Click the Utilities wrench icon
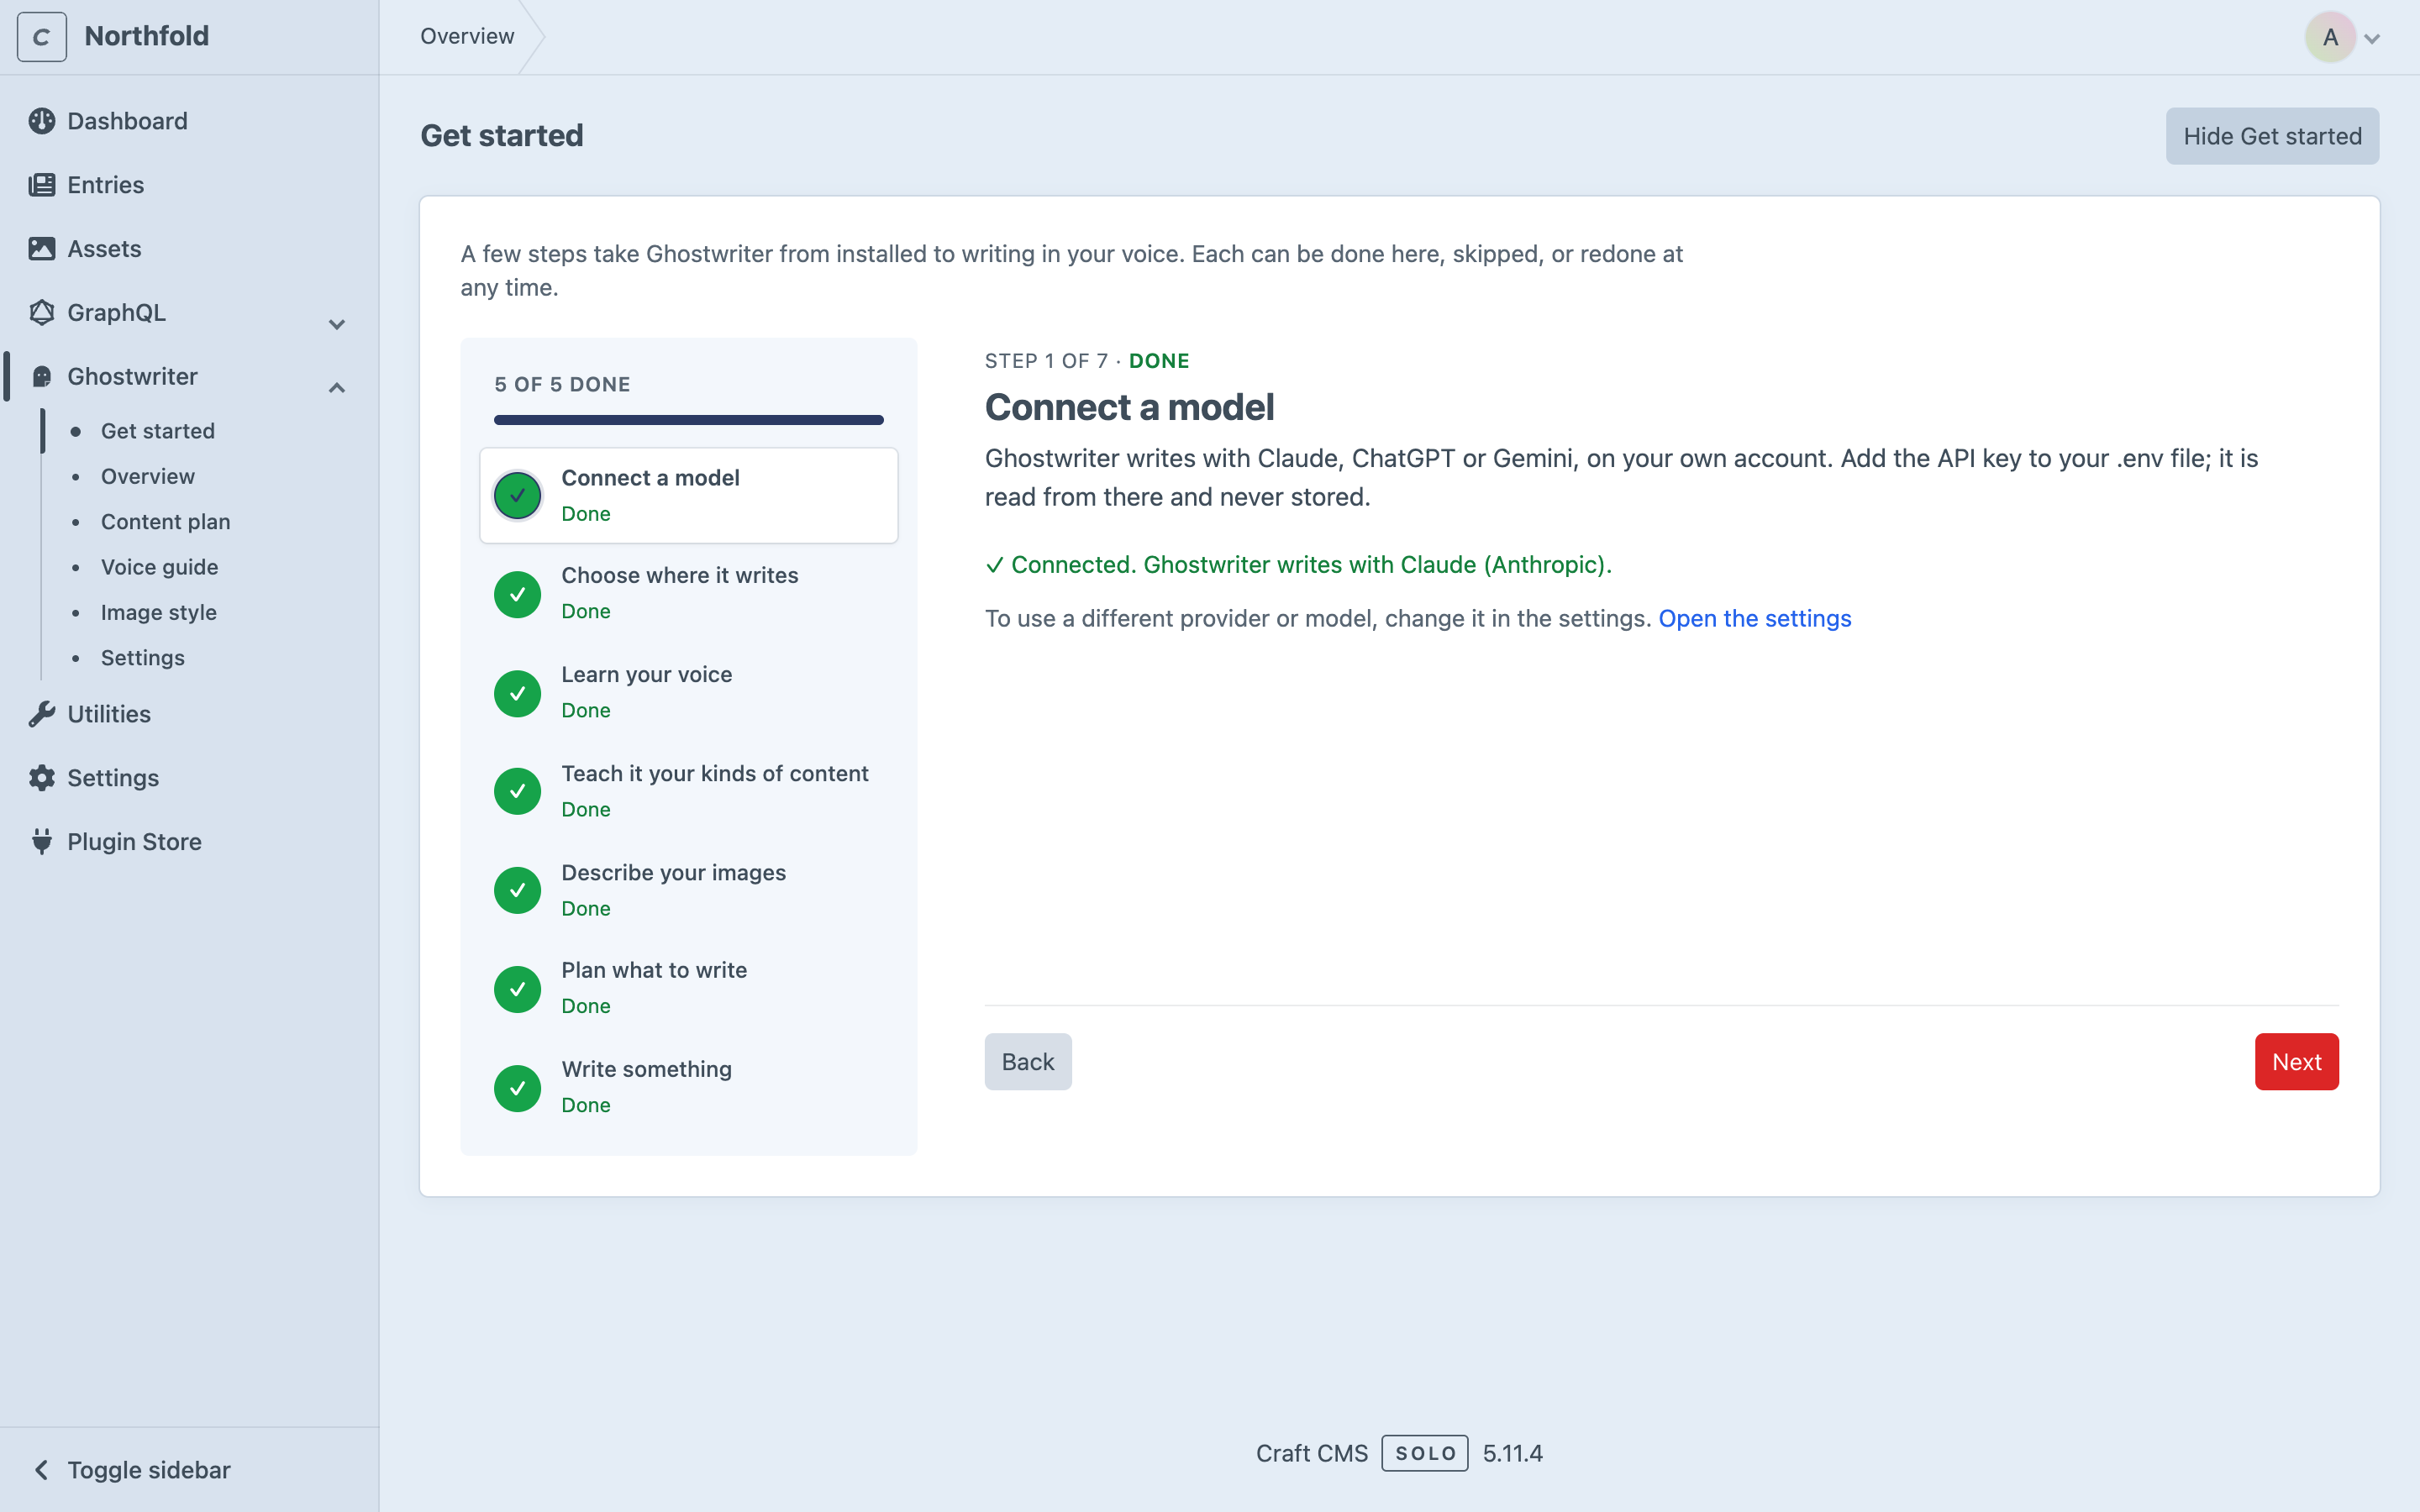 coord(42,714)
